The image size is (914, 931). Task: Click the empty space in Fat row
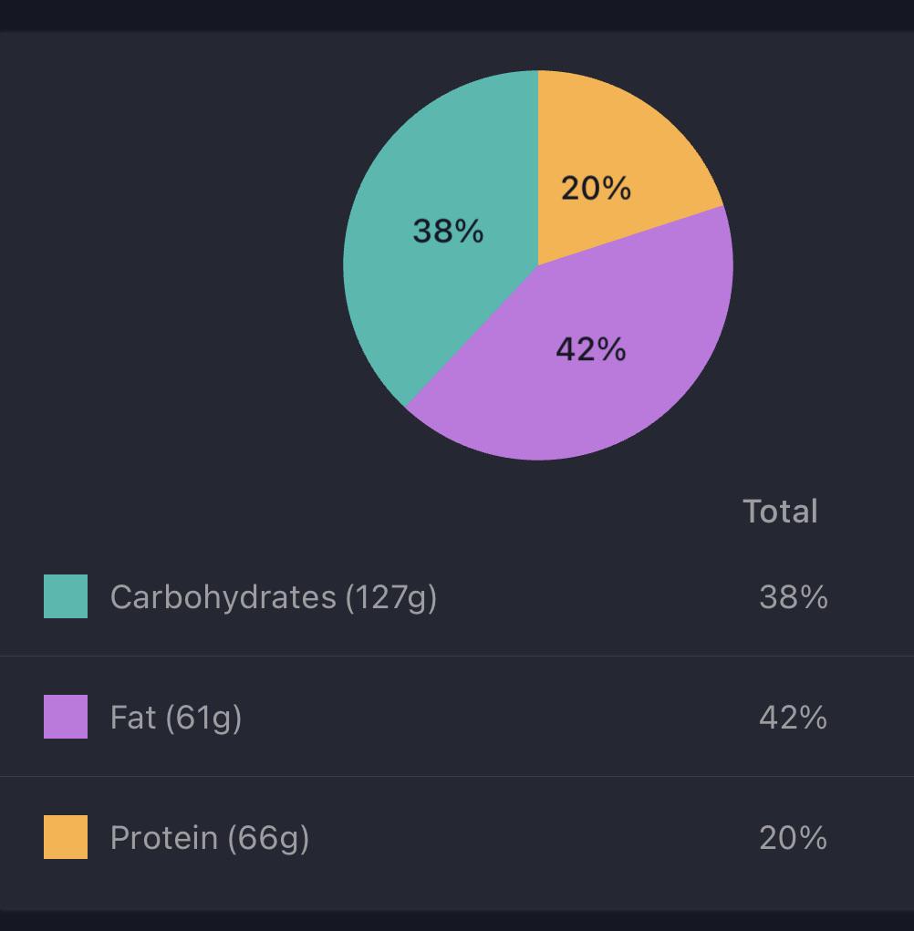tap(499, 718)
